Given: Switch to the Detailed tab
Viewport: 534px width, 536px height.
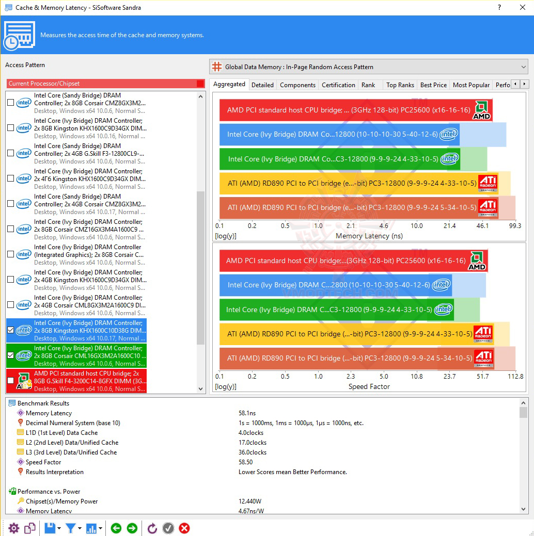Looking at the screenshot, I should (x=262, y=85).
